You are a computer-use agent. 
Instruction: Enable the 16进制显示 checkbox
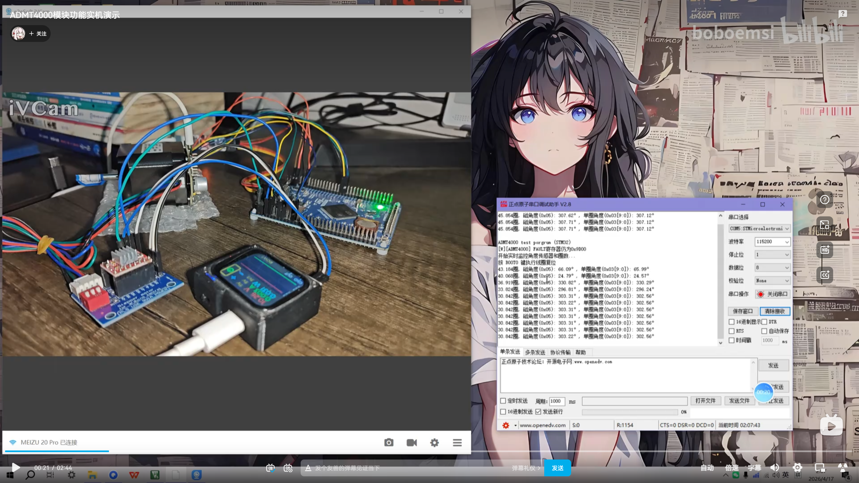(732, 322)
